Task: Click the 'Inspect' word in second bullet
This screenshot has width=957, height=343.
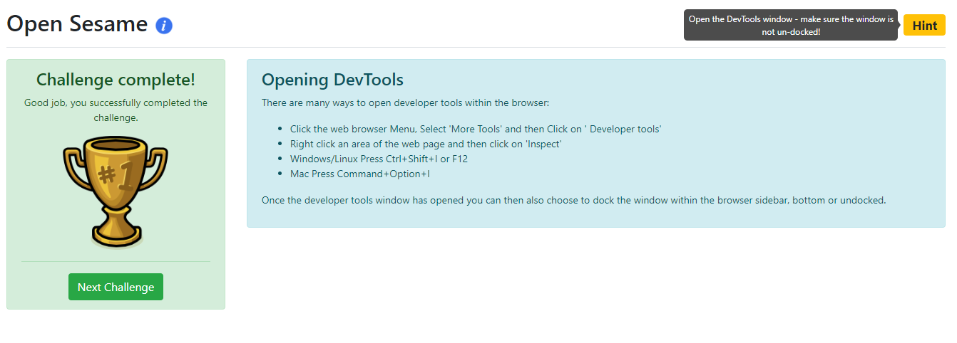Action: tap(543, 144)
